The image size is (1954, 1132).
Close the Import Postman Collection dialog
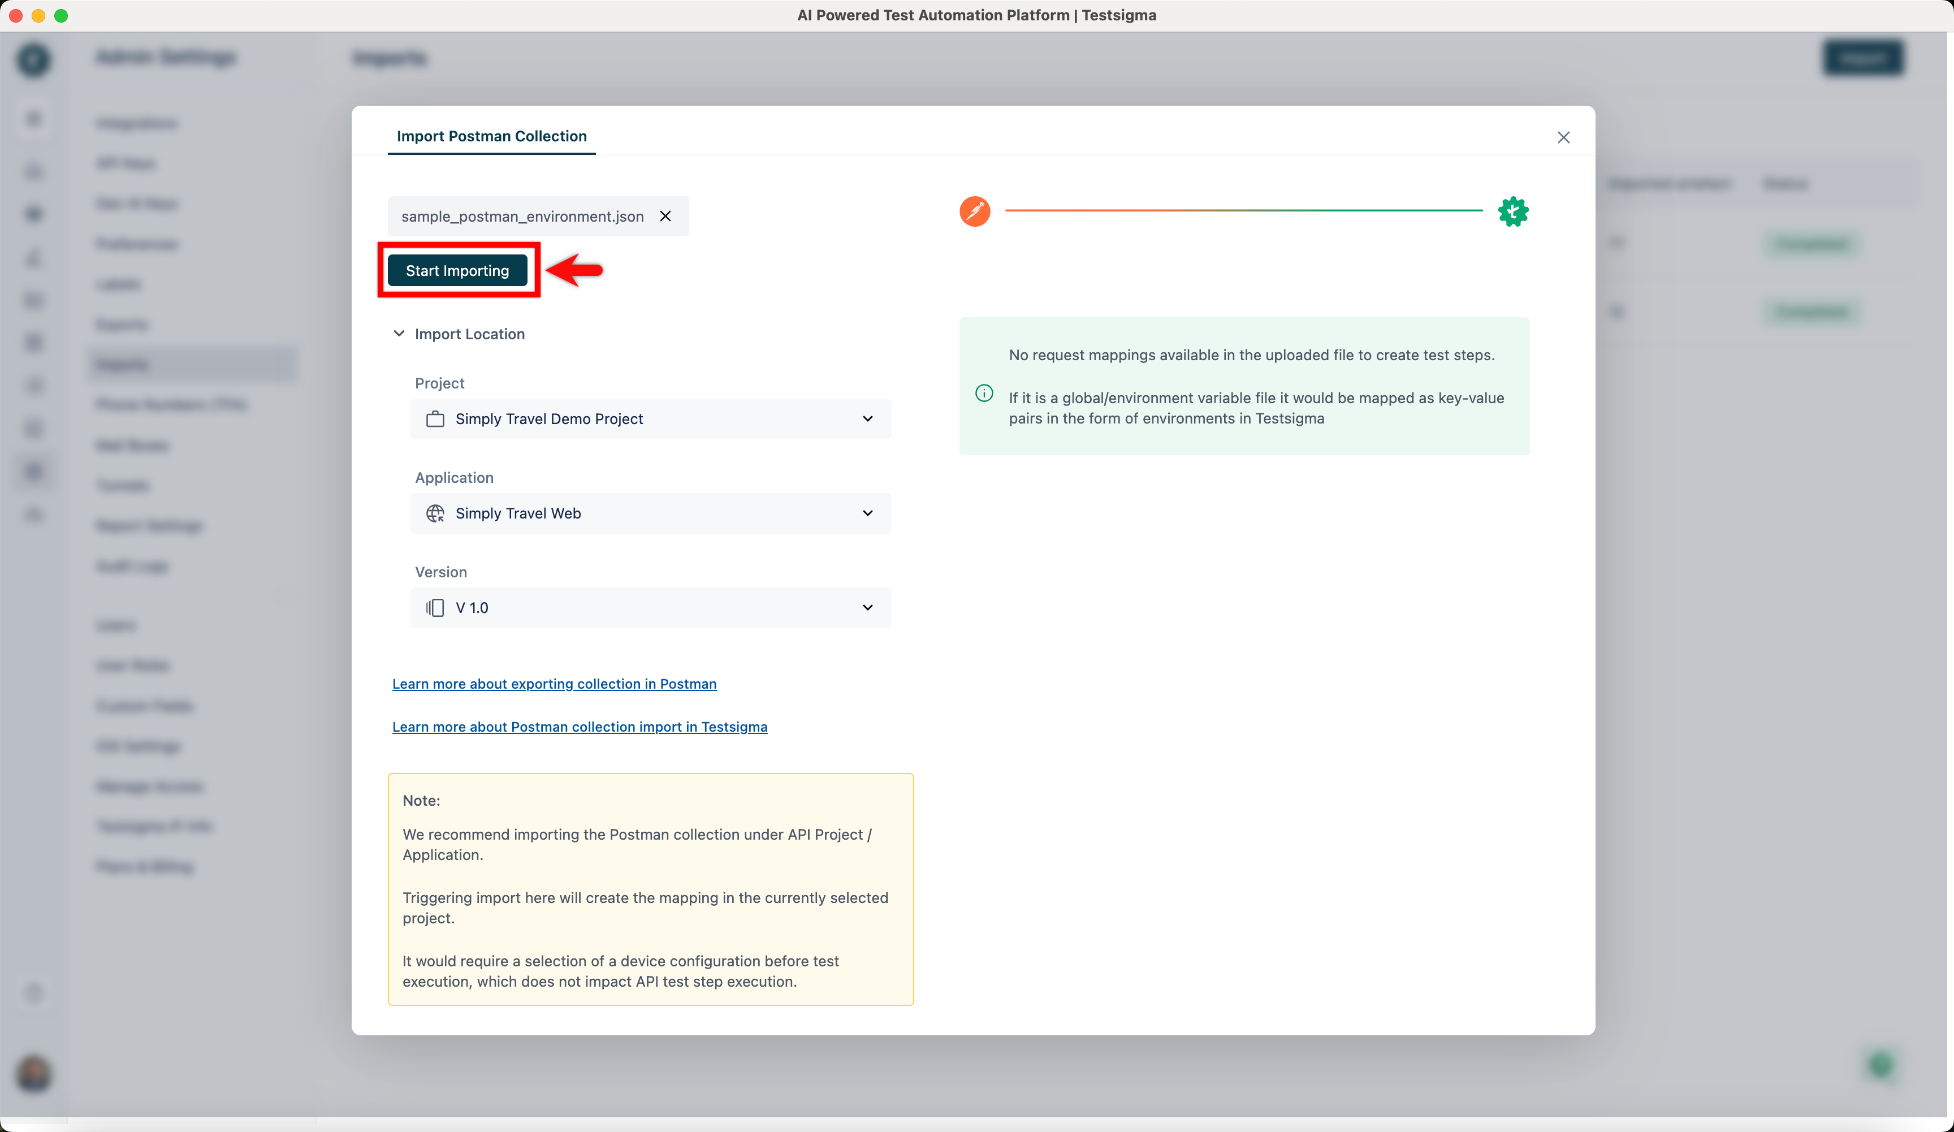(x=1564, y=137)
